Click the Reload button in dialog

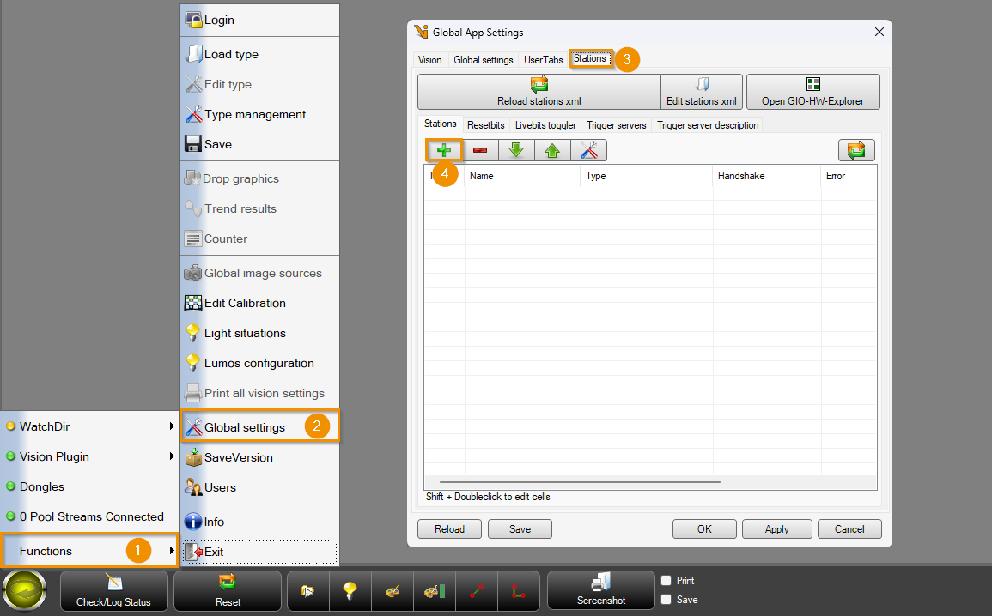click(x=450, y=529)
